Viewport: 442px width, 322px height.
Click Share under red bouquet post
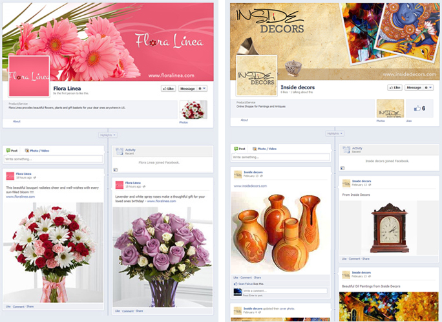(30, 306)
